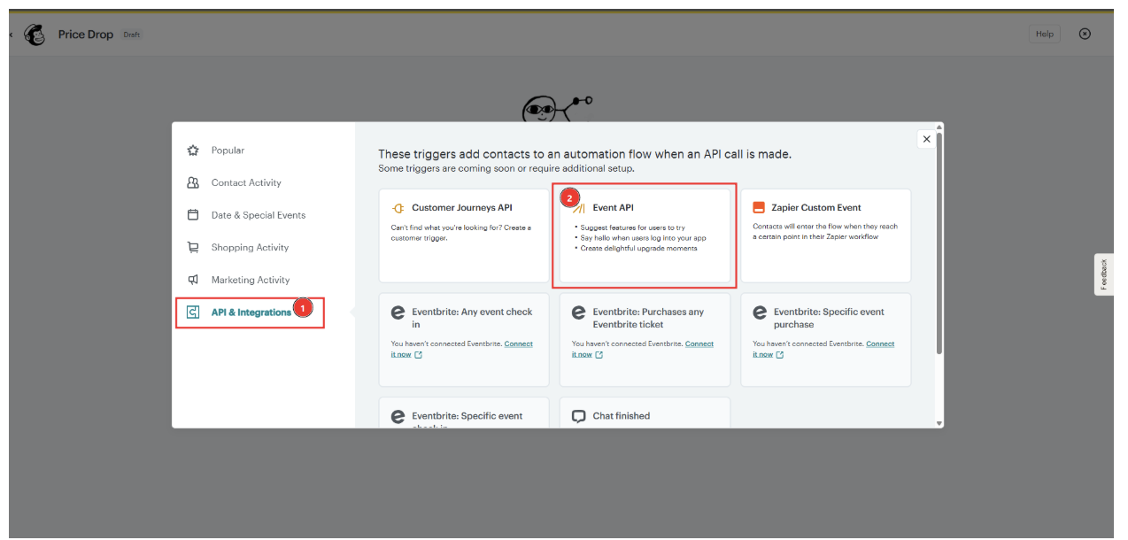The height and width of the screenshot is (540, 1128).
Task: Open the Help button
Action: 1045,34
